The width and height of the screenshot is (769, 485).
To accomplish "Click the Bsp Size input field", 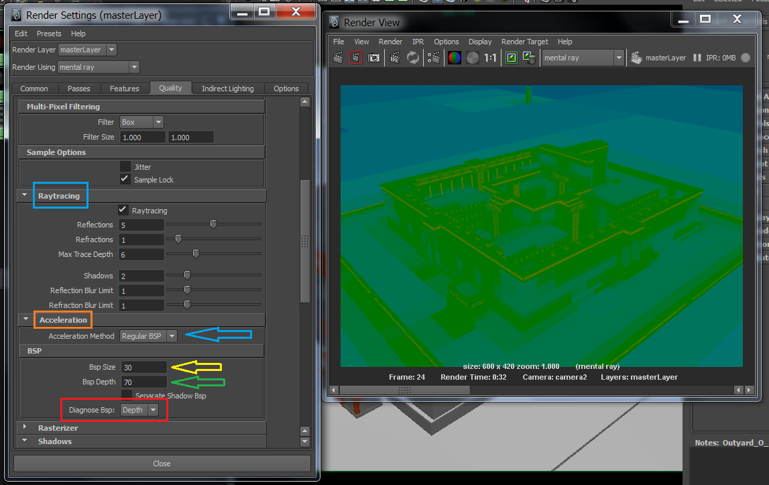I will (143, 367).
